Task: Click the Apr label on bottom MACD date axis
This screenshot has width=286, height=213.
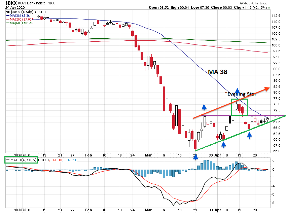Action: pyautogui.click(x=218, y=210)
